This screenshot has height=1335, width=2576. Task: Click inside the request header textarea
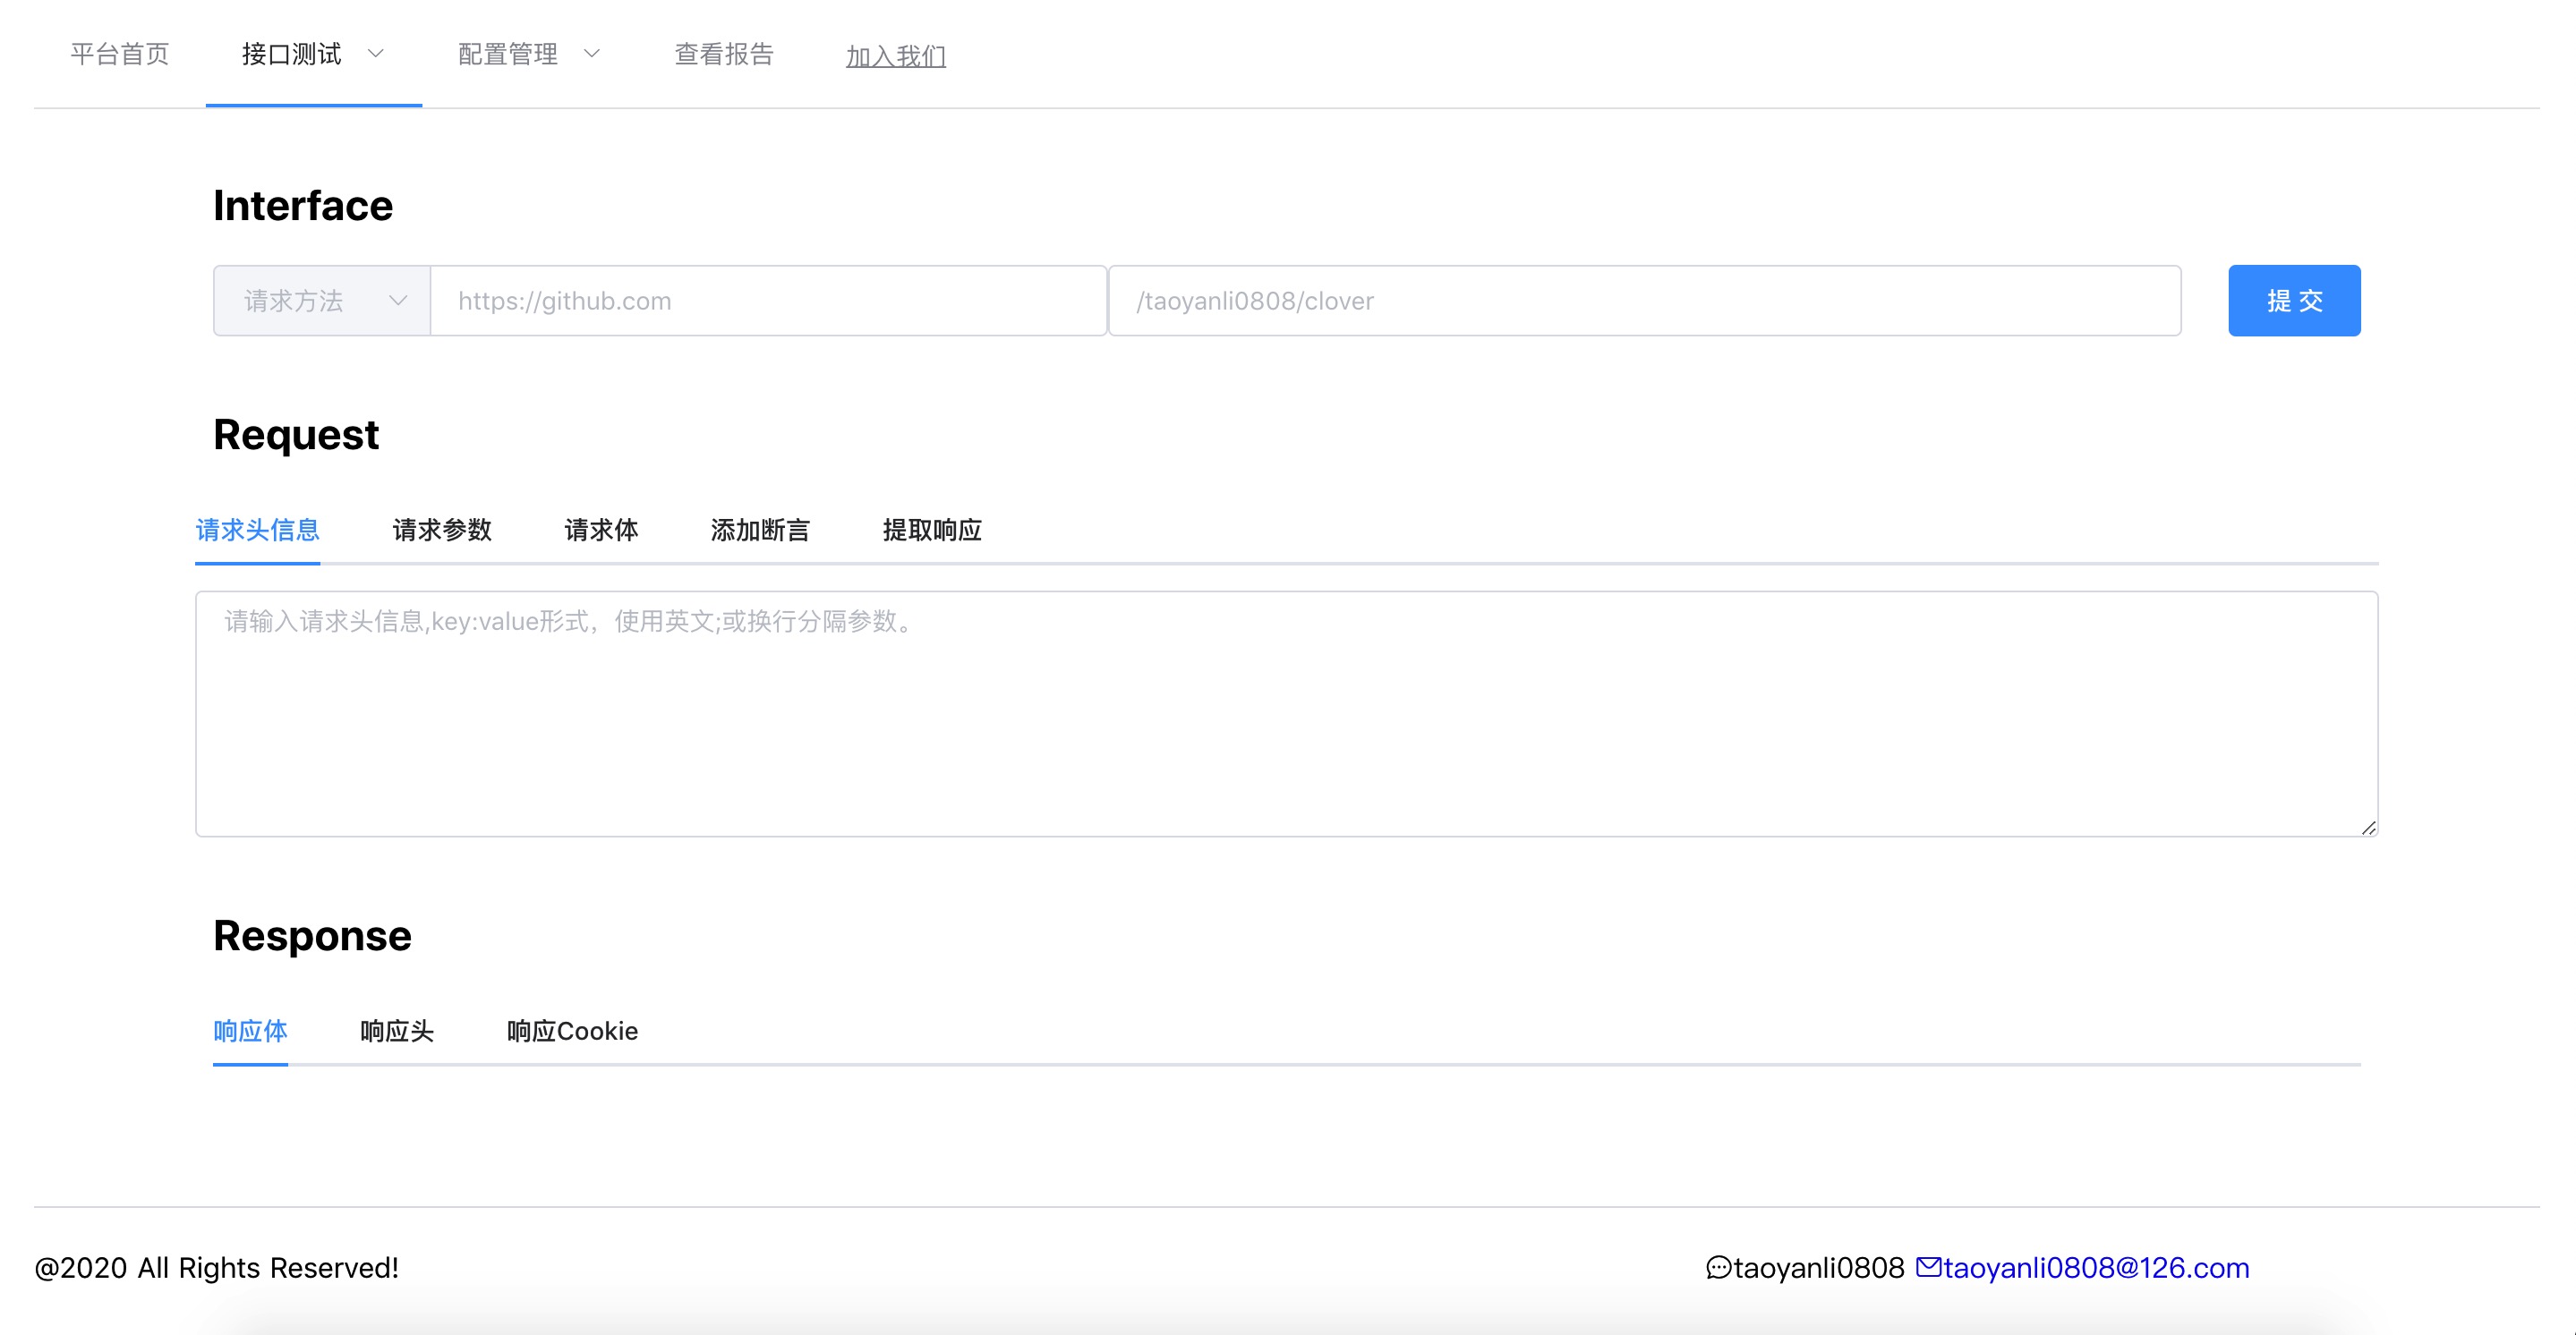[1287, 713]
